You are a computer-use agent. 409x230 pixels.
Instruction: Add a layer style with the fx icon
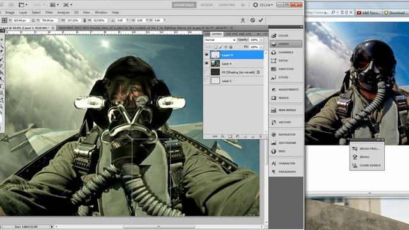pos(222,136)
